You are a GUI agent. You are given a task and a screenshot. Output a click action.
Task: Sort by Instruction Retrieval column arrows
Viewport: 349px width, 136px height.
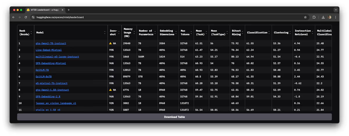pos(313,33)
